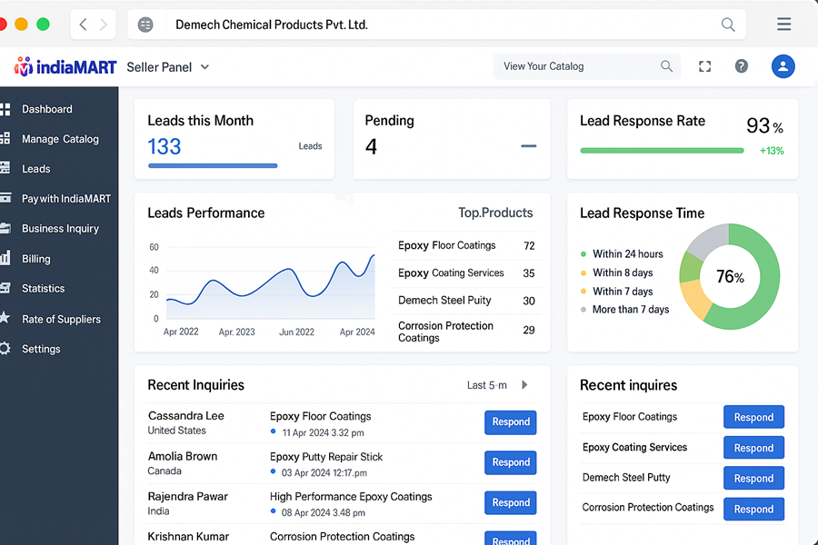
Task: Click the green Lead Response Rate bar
Action: tap(662, 151)
